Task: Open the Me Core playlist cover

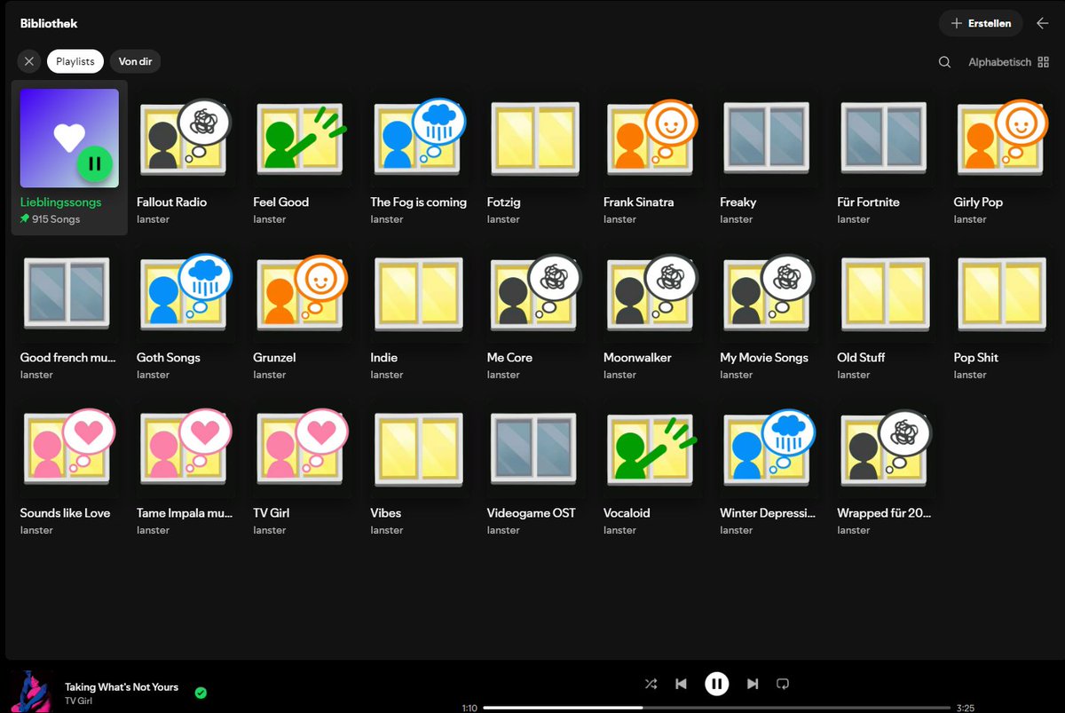Action: (536, 293)
